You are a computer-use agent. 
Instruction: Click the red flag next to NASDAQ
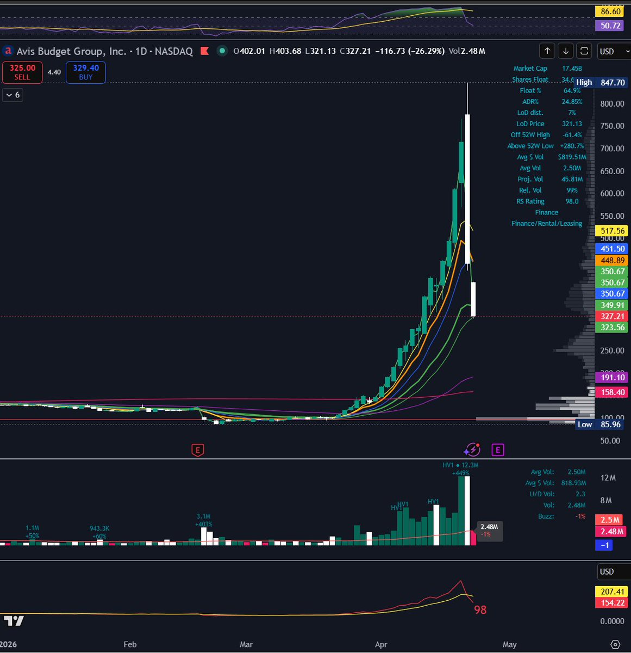tap(204, 51)
